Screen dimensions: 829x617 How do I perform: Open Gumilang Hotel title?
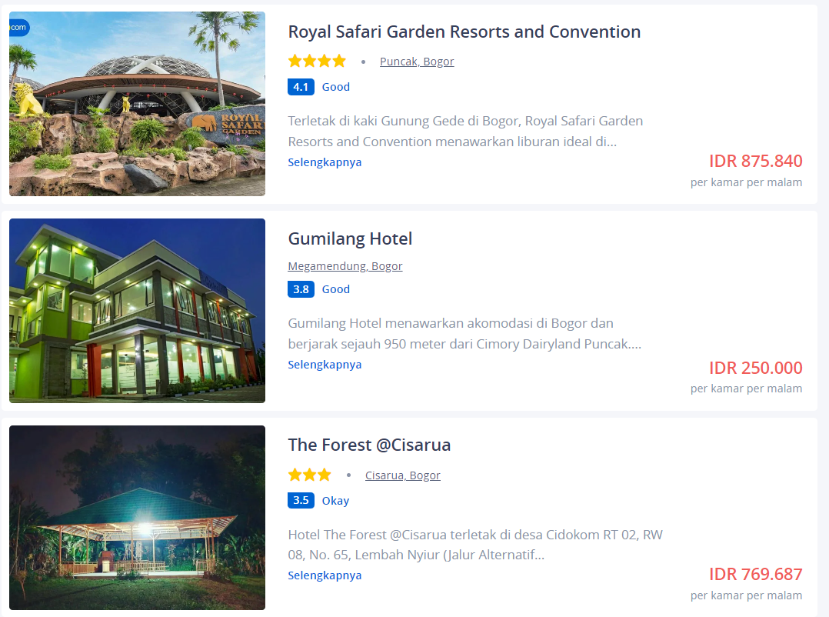[350, 238]
